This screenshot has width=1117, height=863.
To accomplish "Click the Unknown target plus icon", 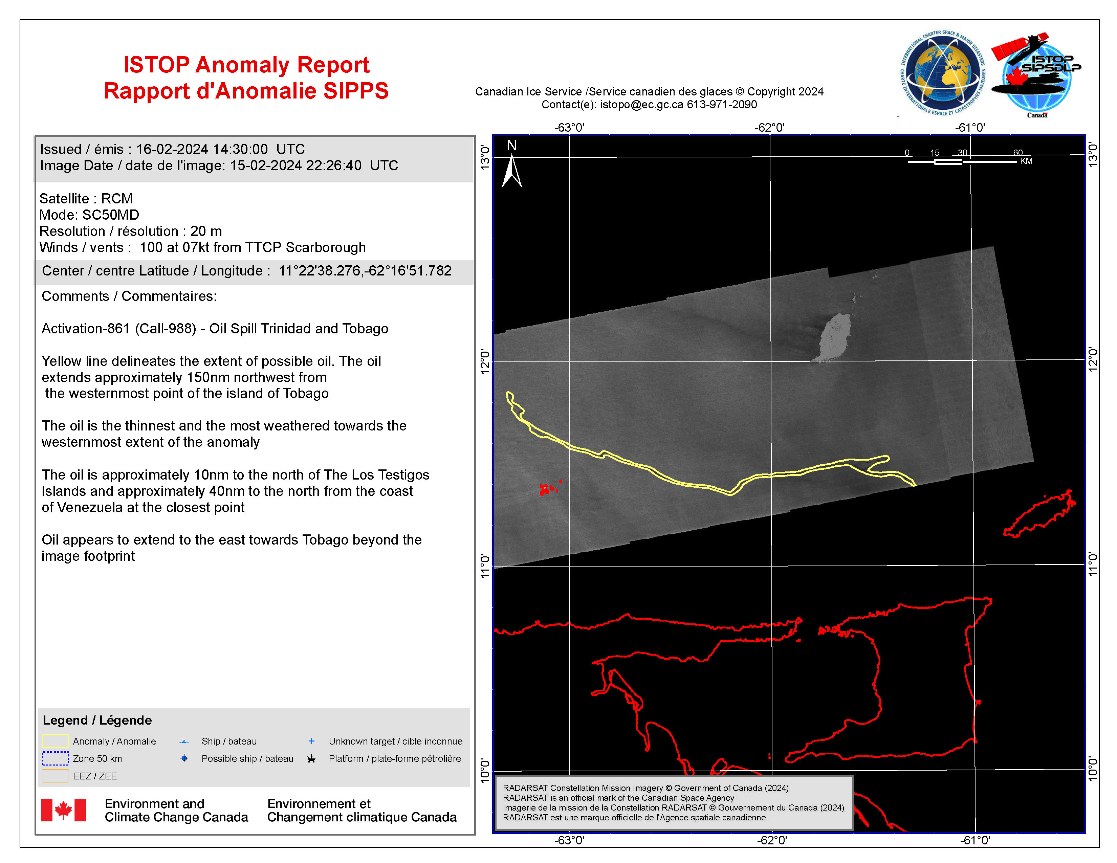I will (311, 741).
